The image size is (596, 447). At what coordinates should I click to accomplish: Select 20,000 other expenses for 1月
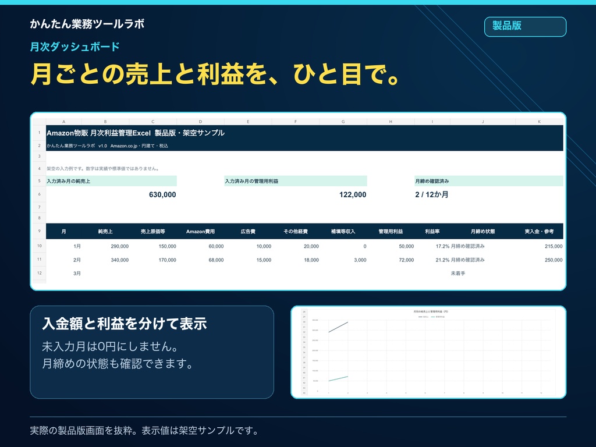311,246
